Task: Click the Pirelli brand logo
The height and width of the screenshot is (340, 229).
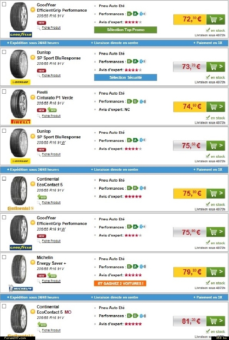Action: click(x=21, y=121)
